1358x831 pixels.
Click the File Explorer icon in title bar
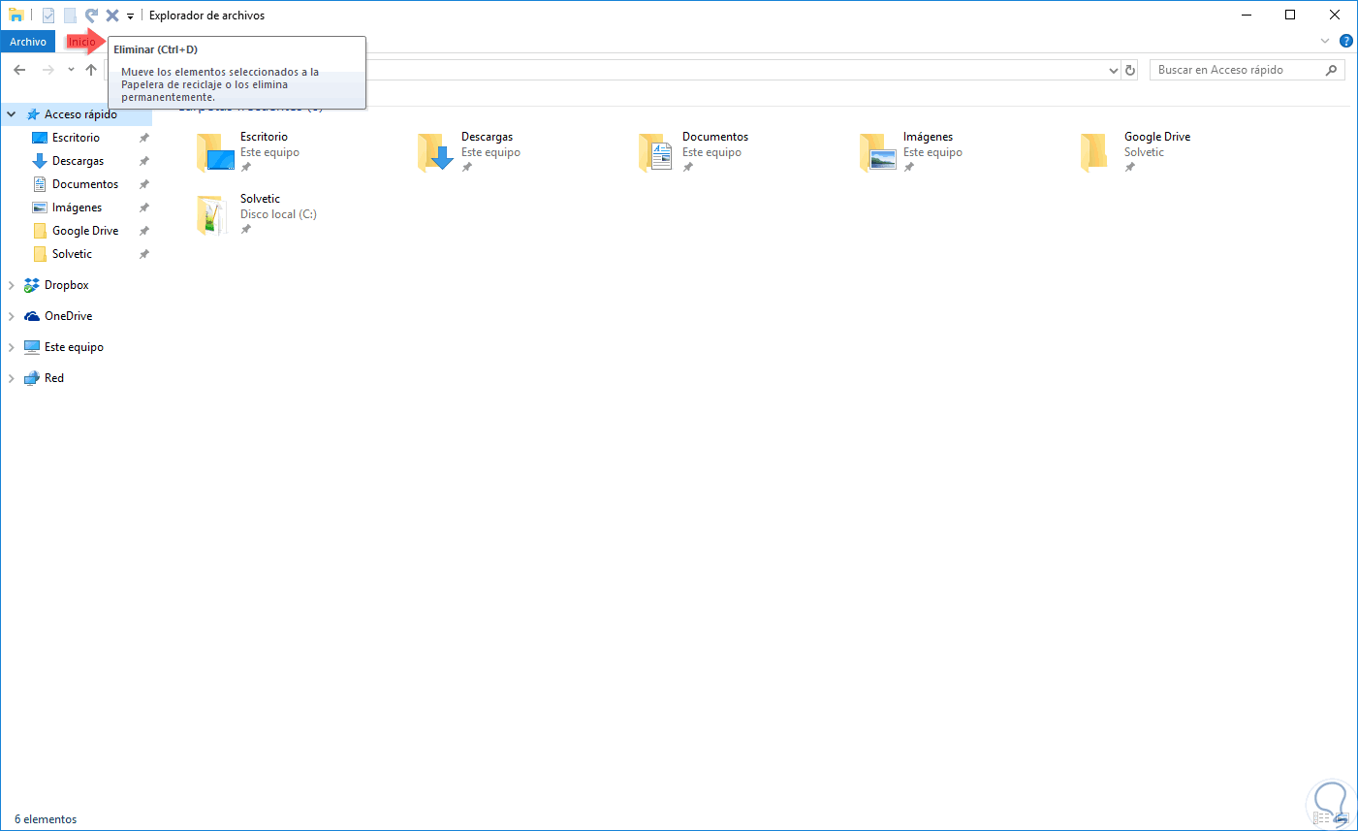[x=16, y=15]
